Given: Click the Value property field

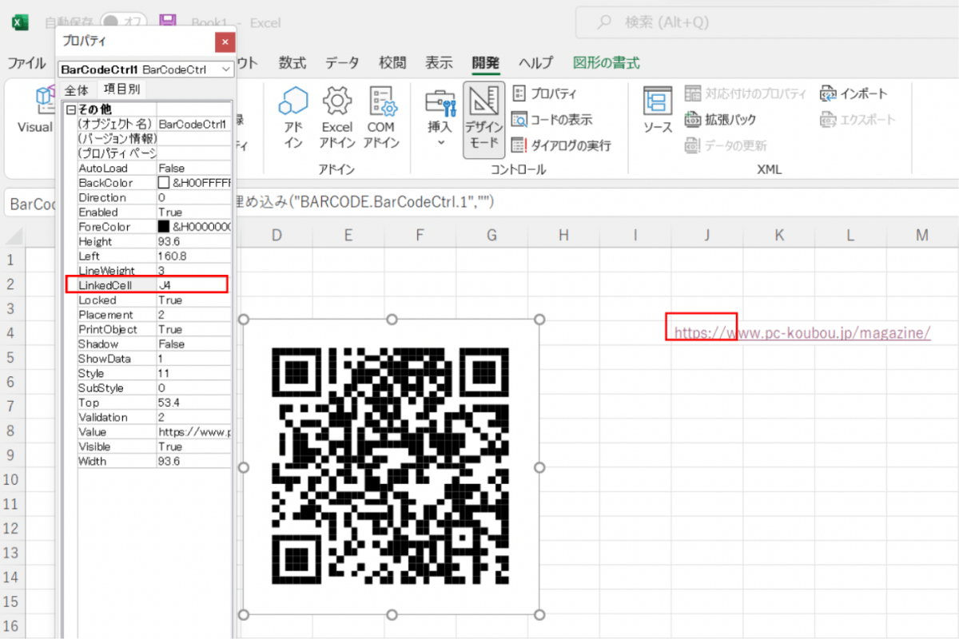Looking at the screenshot, I should click(194, 432).
